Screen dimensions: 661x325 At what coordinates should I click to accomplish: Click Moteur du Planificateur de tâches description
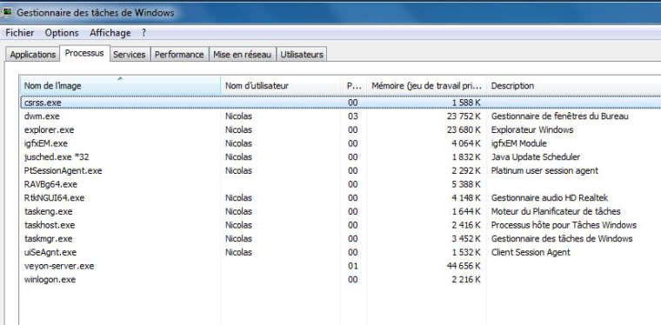click(556, 211)
